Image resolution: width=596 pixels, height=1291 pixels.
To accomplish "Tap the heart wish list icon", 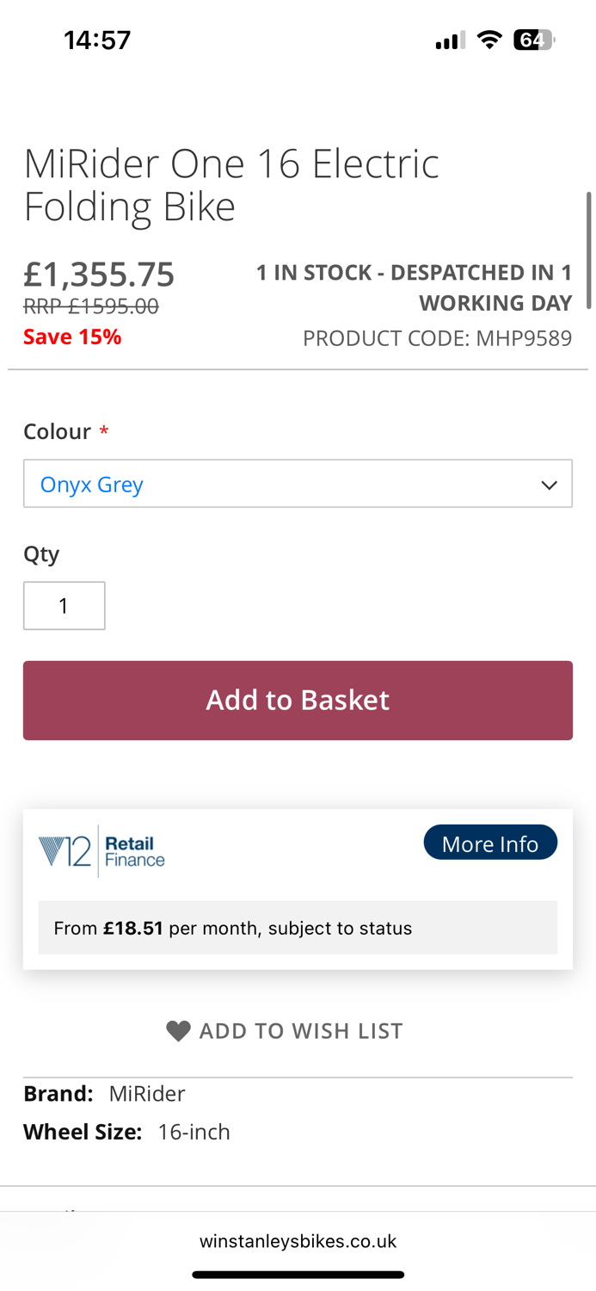I will [178, 1030].
